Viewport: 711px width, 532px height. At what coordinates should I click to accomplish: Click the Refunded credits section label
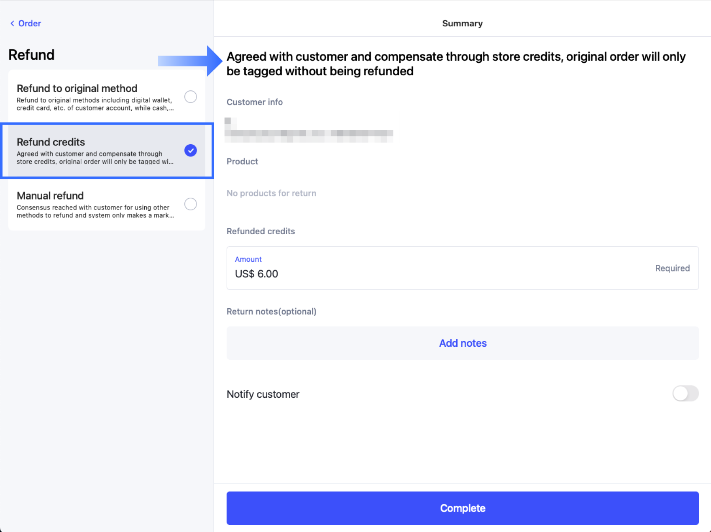(261, 231)
